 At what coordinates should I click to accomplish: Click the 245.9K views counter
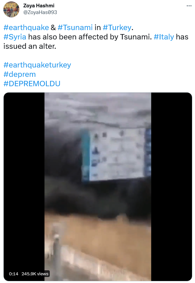tap(35, 274)
